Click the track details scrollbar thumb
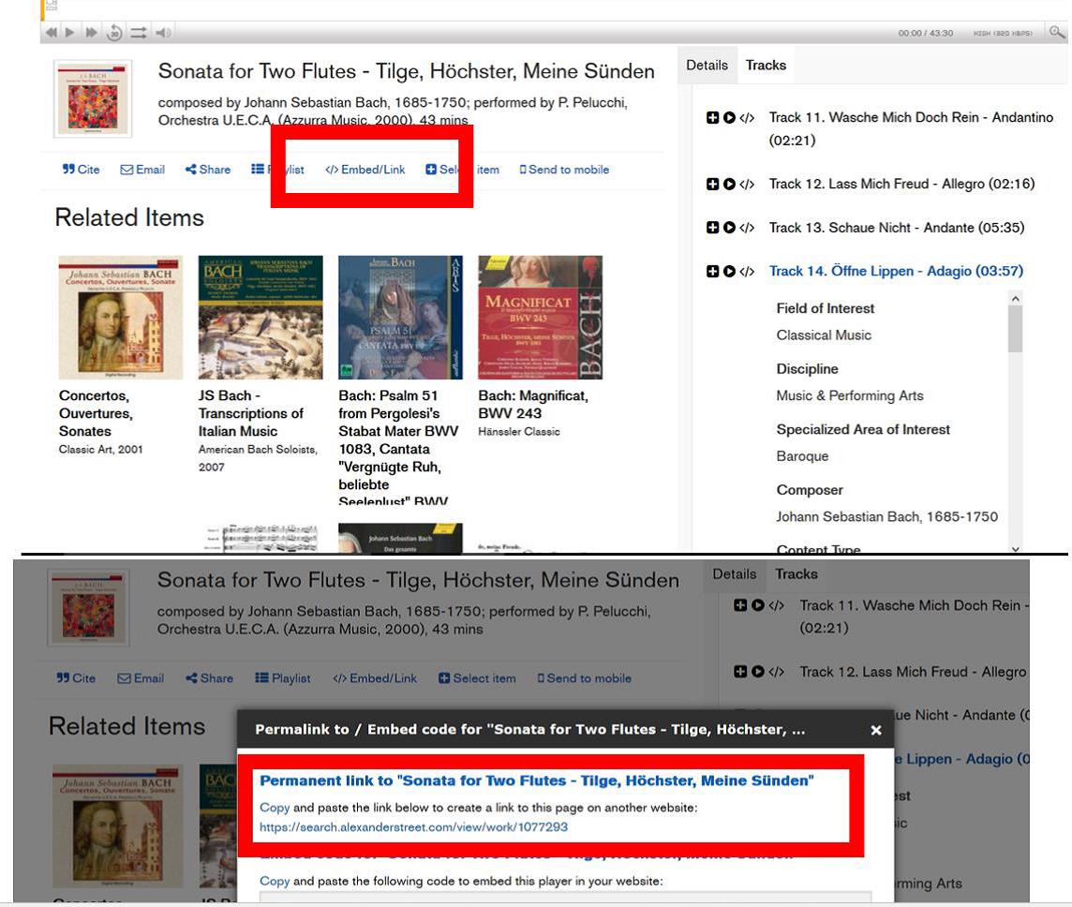The width and height of the screenshot is (1072, 907). [x=1015, y=329]
